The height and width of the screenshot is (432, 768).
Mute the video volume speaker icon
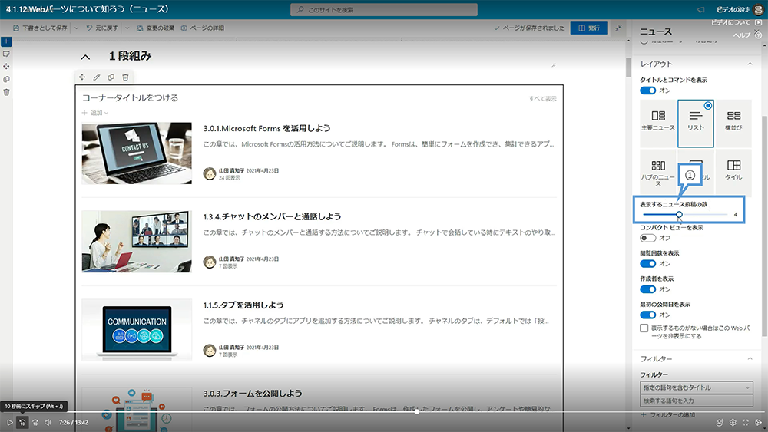48,422
